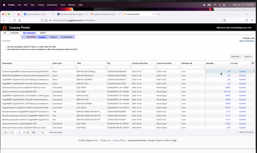Click the Gigamon logo in the portal header

4,28
